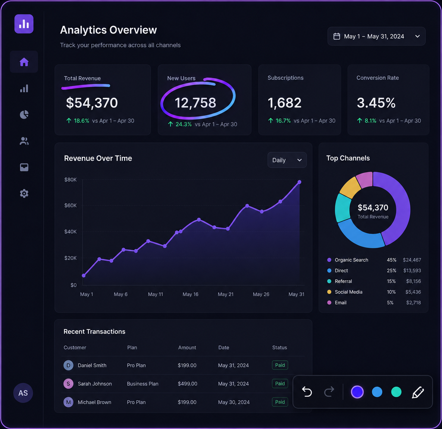Image resolution: width=442 pixels, height=429 pixels.
Task: Open the pie chart reports sidebar icon
Action: tap(24, 115)
